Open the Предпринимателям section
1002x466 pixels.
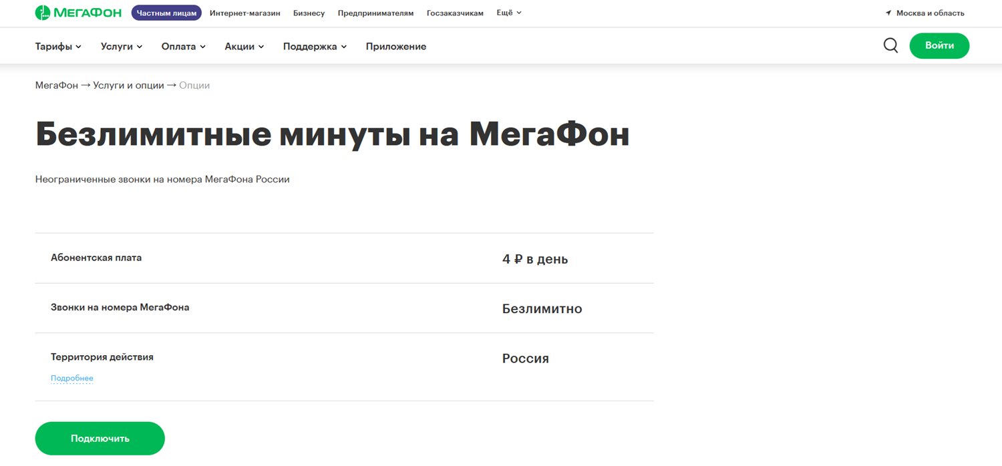pos(375,13)
